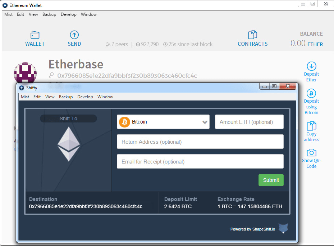Click the Ethereum Wallet title bar icon
Image resolution: width=334 pixels, height=246 pixels.
pyautogui.click(x=5, y=5)
